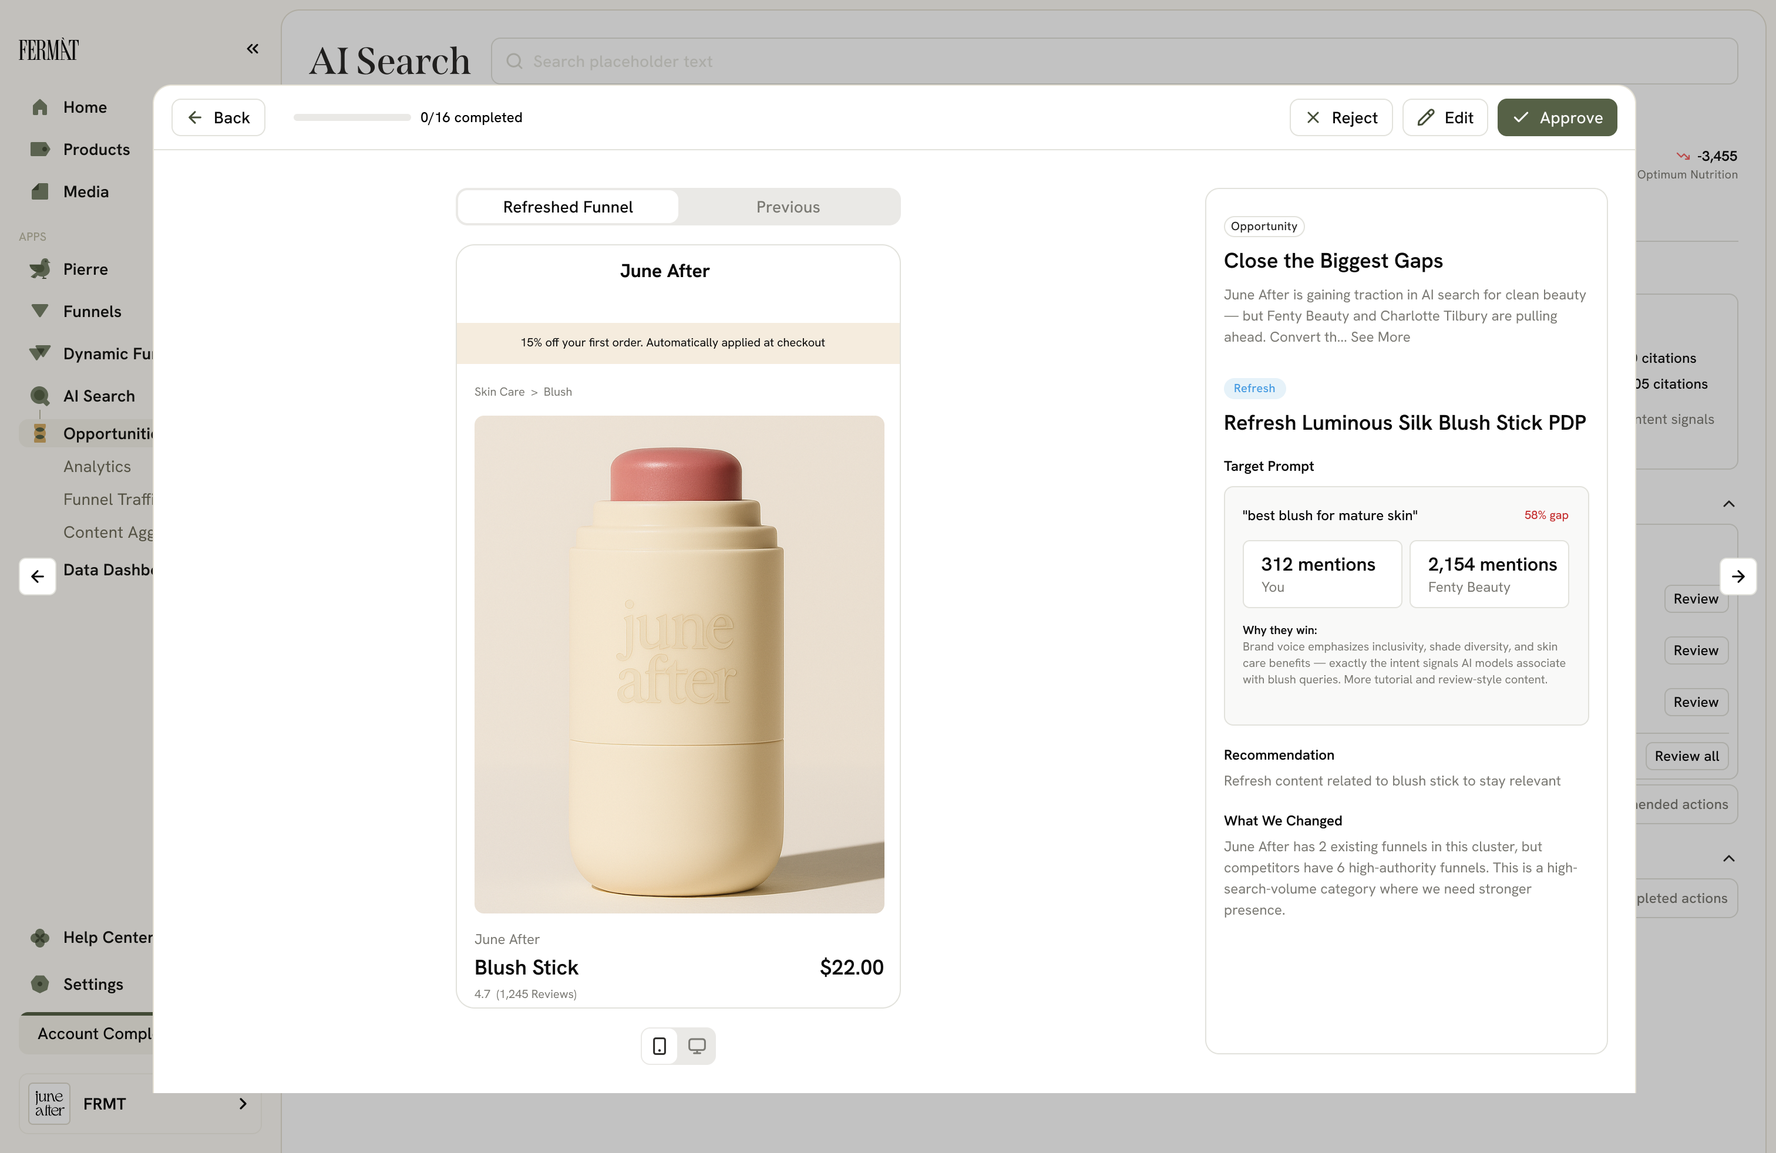Click the Funnels triangle icon
1776x1153 pixels.
pyautogui.click(x=41, y=311)
